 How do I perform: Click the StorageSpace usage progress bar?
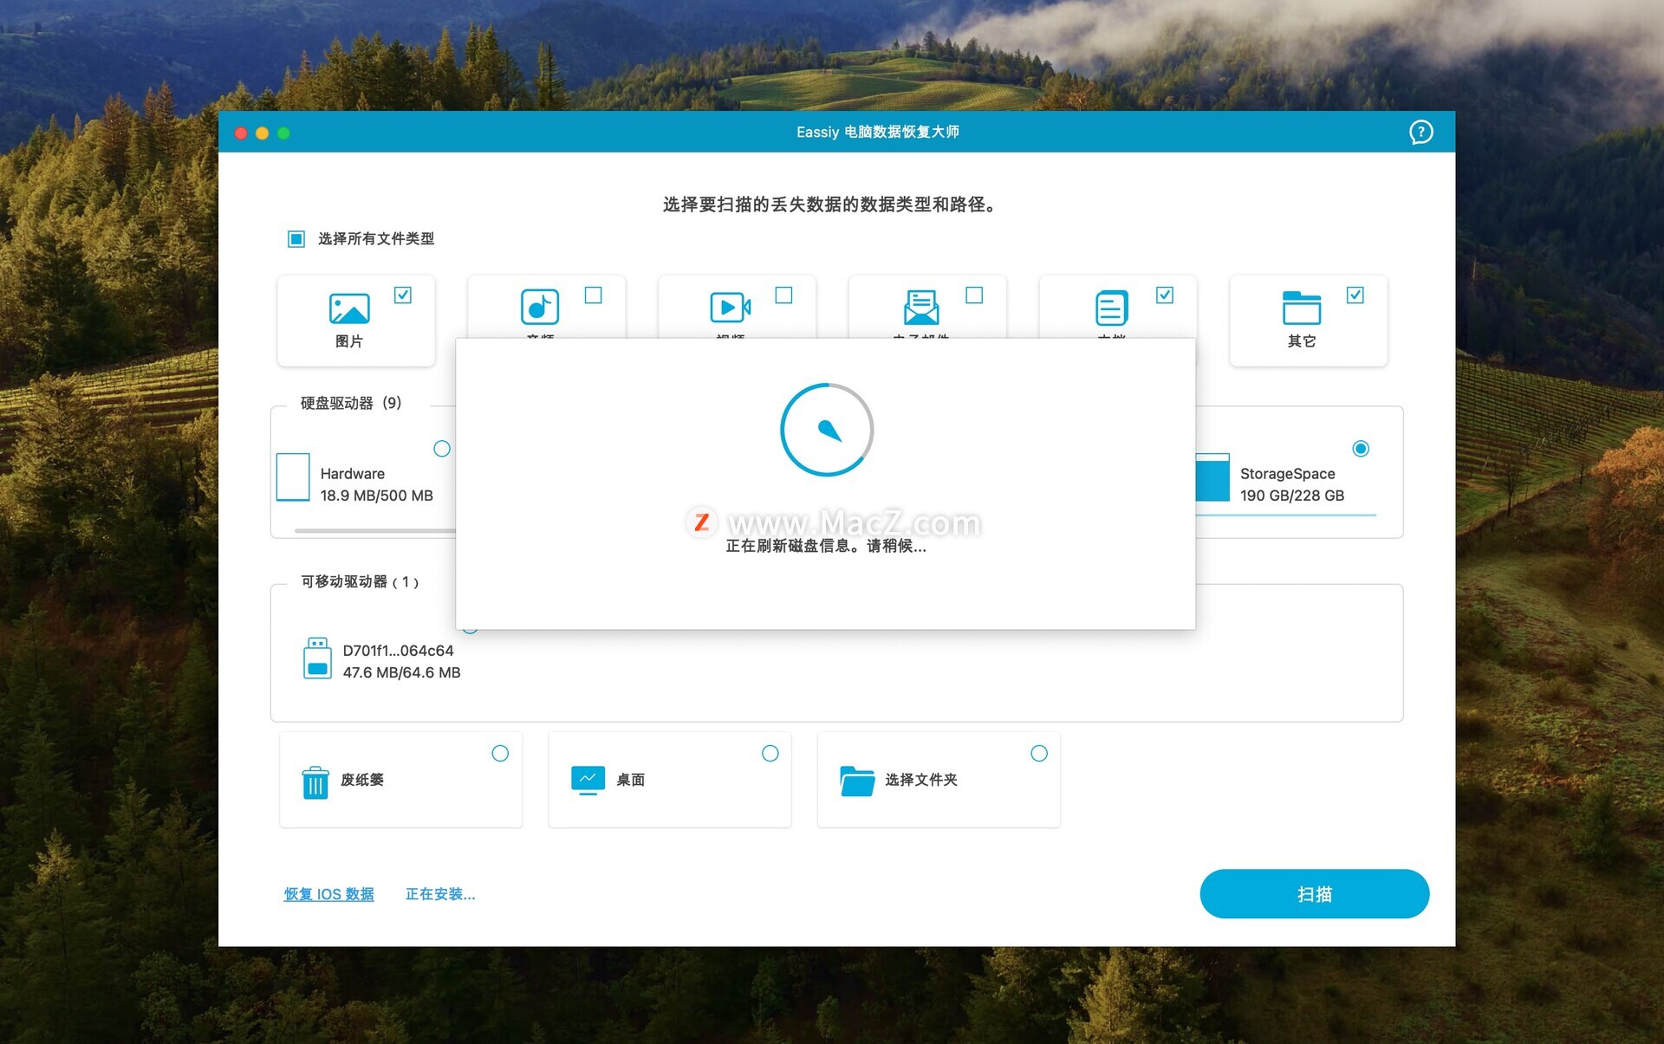pyautogui.click(x=1286, y=516)
